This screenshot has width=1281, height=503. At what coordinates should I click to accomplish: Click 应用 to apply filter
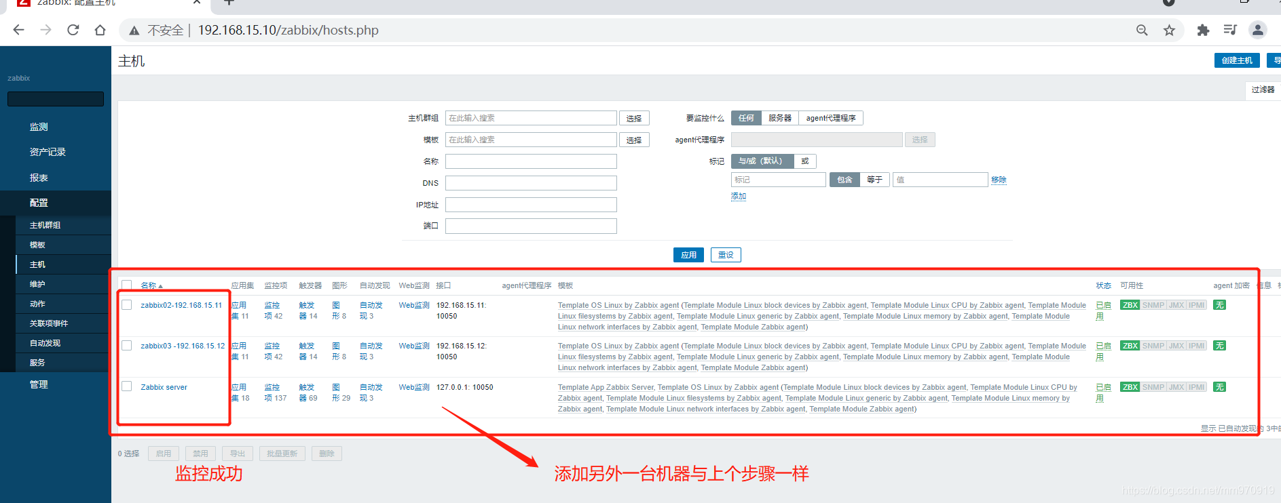tap(689, 255)
